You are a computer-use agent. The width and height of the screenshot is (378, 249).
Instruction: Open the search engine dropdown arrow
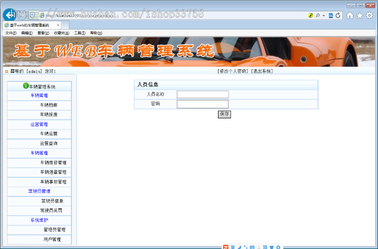(x=323, y=15)
